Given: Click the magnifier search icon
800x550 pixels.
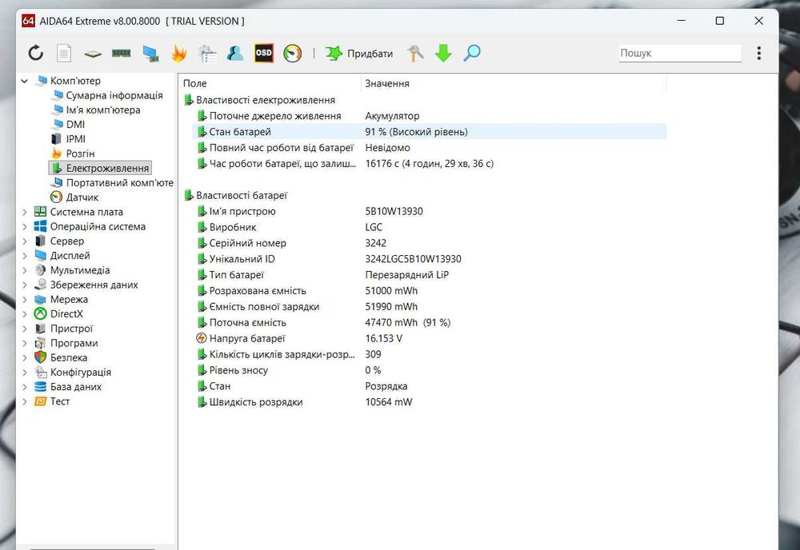Looking at the screenshot, I should tap(472, 53).
